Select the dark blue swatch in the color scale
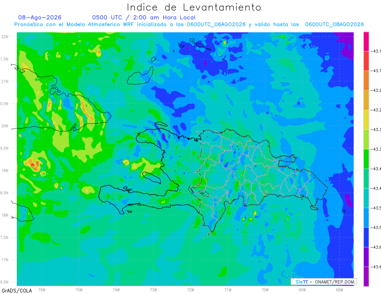This screenshot has width=381, height=294. coord(366,237)
